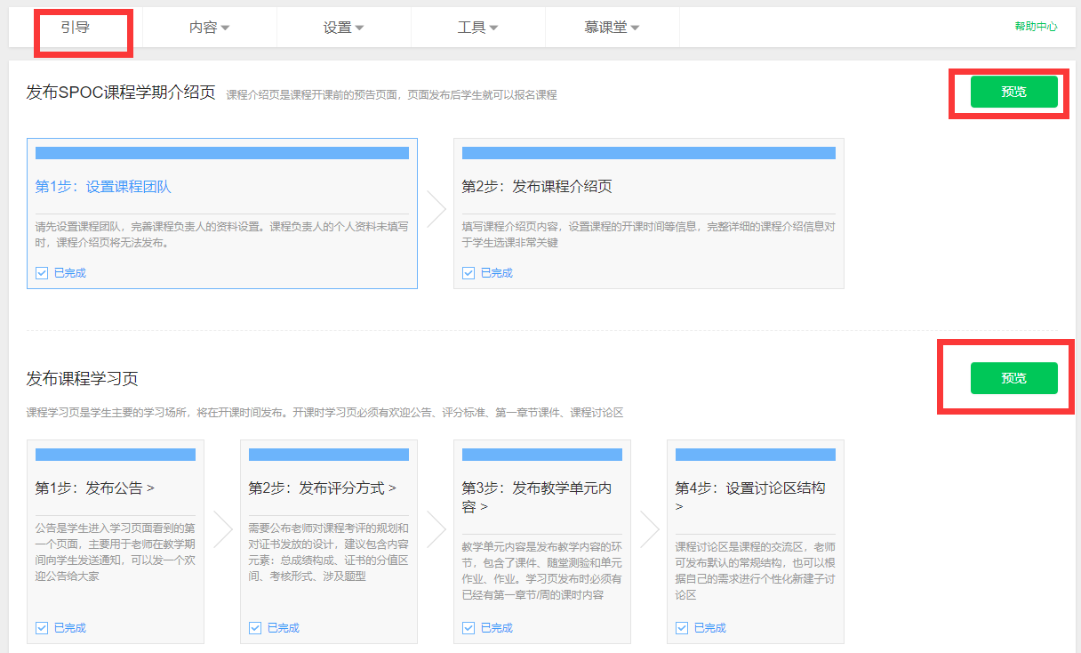Open step 3: 发布教学单元内容

pos(537,497)
